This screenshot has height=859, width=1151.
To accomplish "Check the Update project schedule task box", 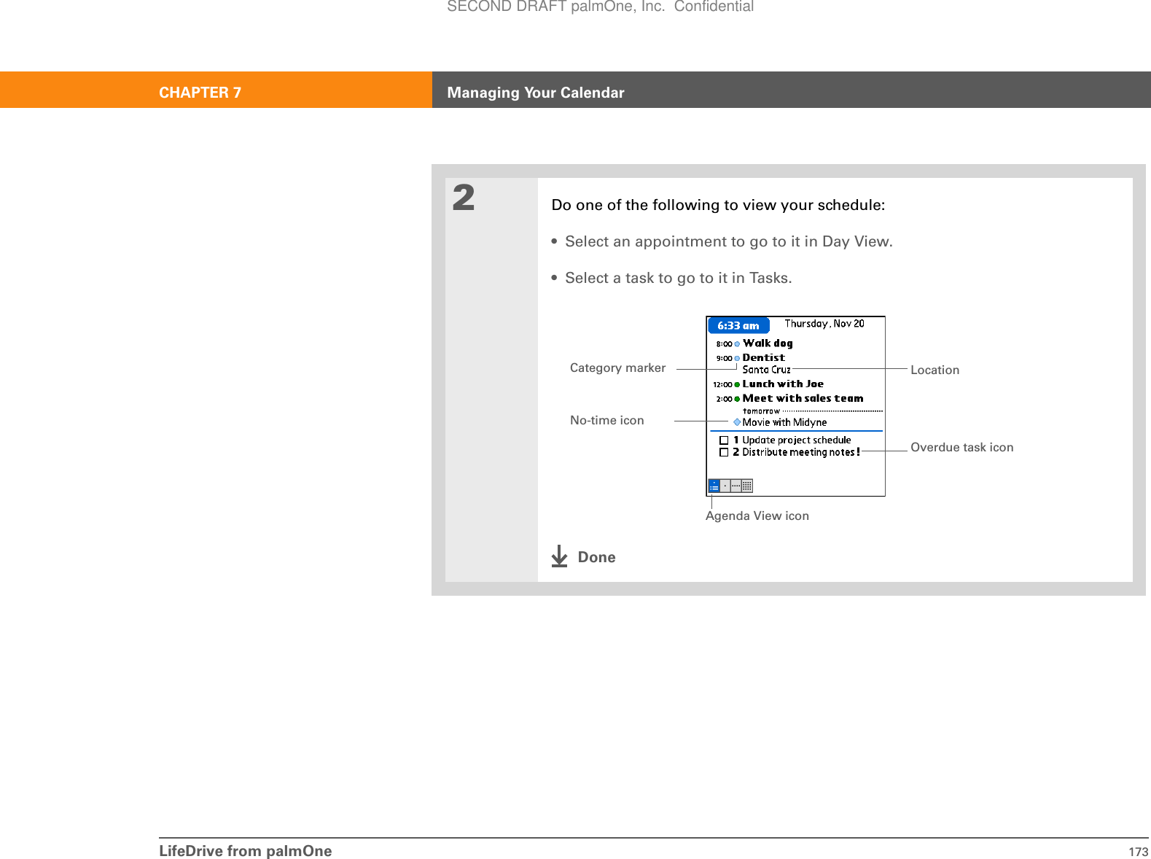I will pyautogui.click(x=724, y=440).
